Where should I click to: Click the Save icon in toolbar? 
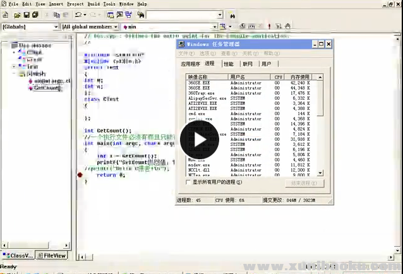tap(26, 14)
